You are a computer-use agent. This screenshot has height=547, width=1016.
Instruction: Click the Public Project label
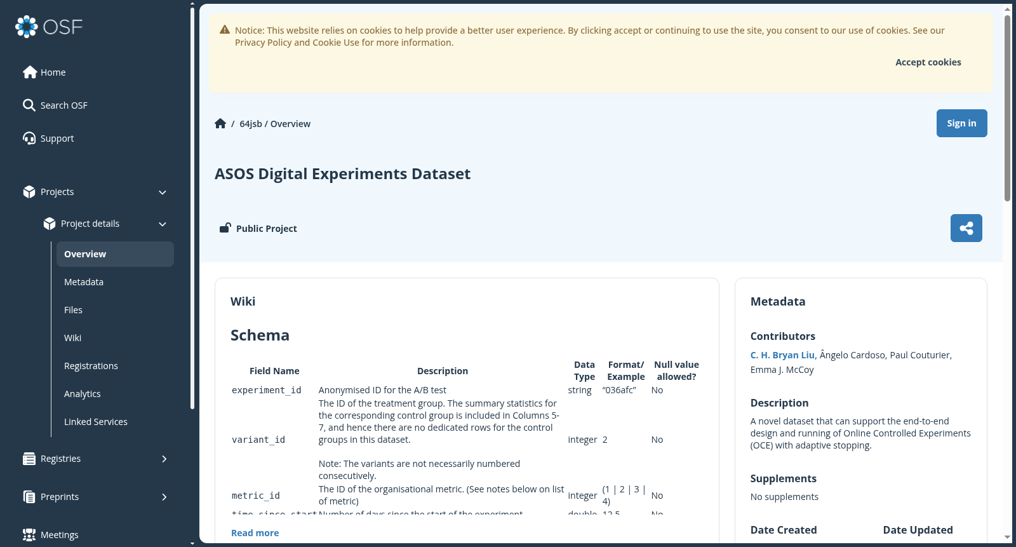(267, 229)
